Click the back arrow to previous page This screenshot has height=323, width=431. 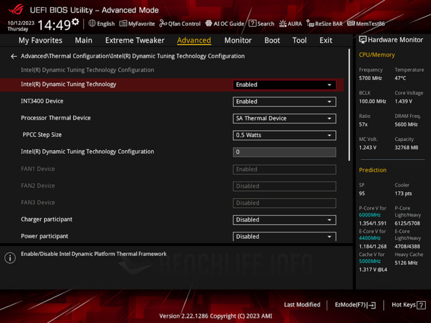click(14, 56)
